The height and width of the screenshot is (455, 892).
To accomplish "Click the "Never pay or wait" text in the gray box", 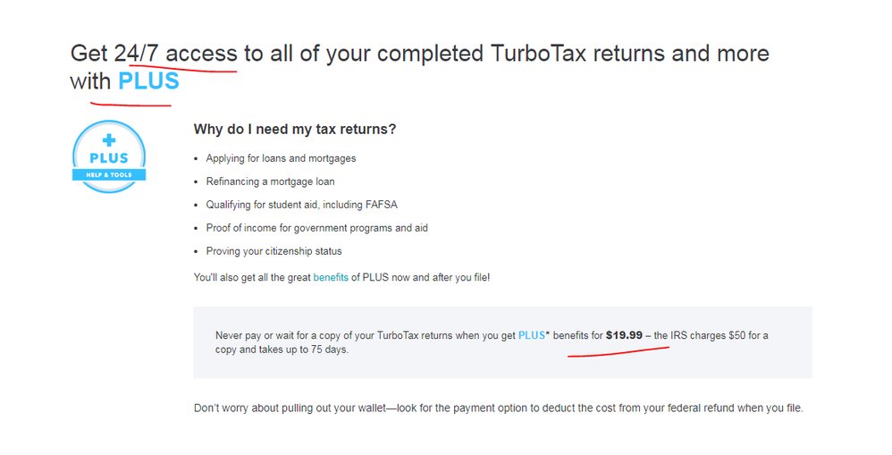I will click(x=259, y=336).
